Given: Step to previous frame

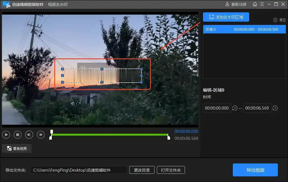Looking at the screenshot, I should coord(29,135).
